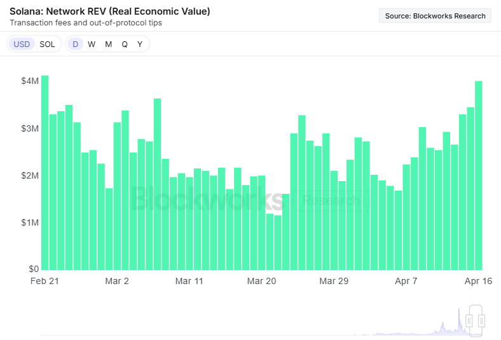Image resolution: width=501 pixels, height=340 pixels.
Task: Click the Source: Blockworks Research button
Action: (435, 16)
